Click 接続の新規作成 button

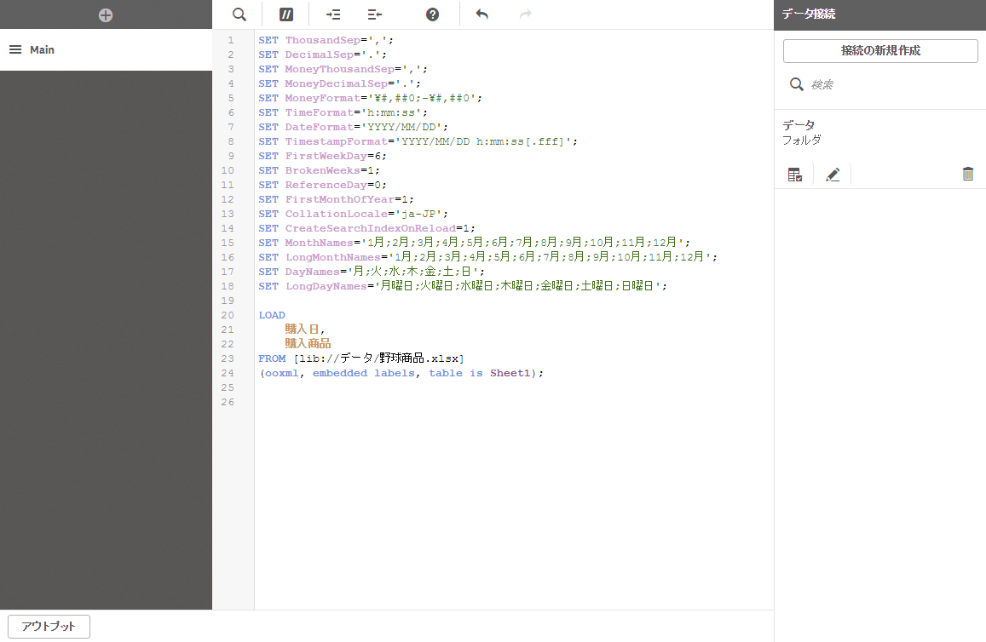880,51
